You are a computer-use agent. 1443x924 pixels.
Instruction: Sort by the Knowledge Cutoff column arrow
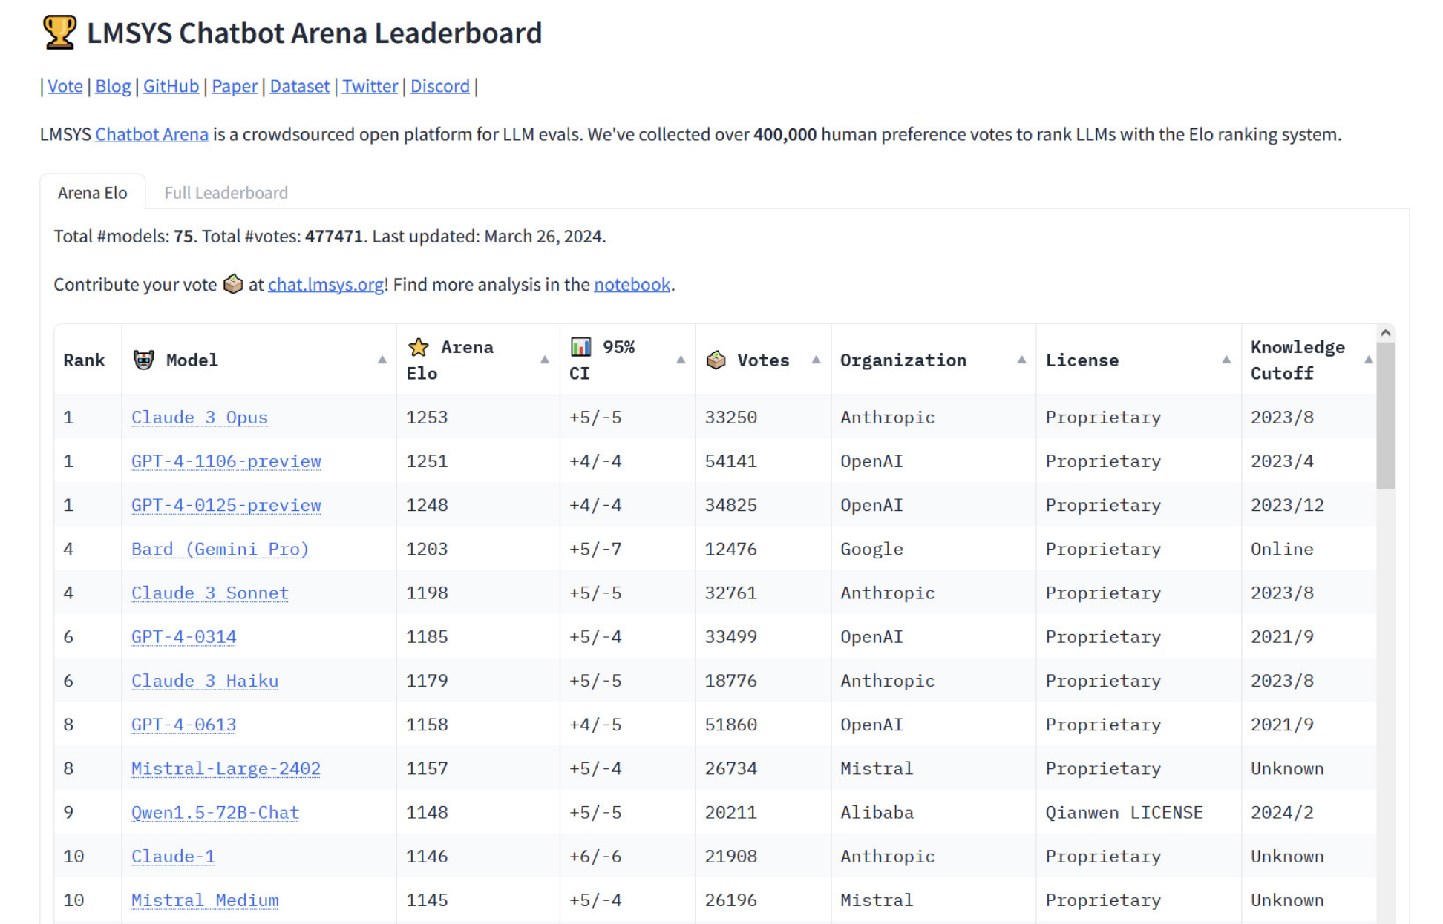[x=1368, y=360]
